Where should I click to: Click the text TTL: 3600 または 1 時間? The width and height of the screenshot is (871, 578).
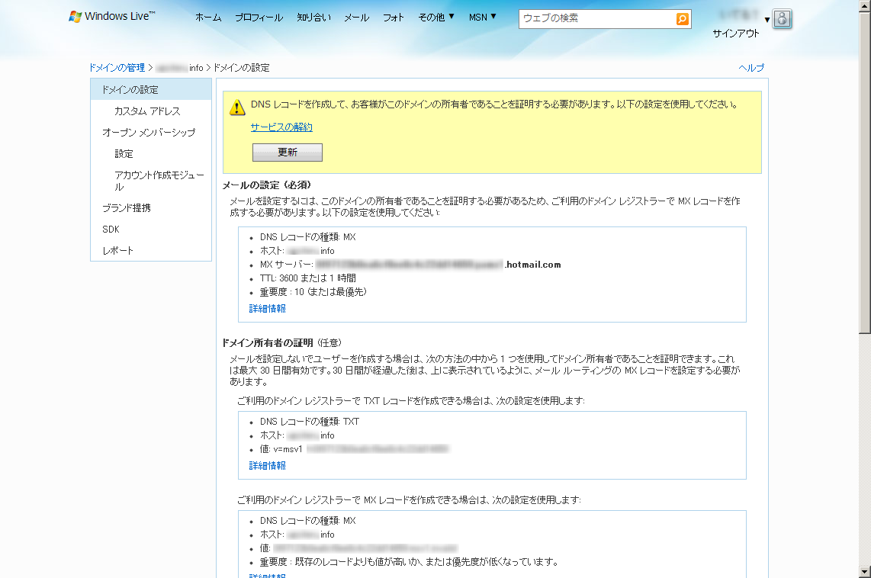pyautogui.click(x=307, y=278)
